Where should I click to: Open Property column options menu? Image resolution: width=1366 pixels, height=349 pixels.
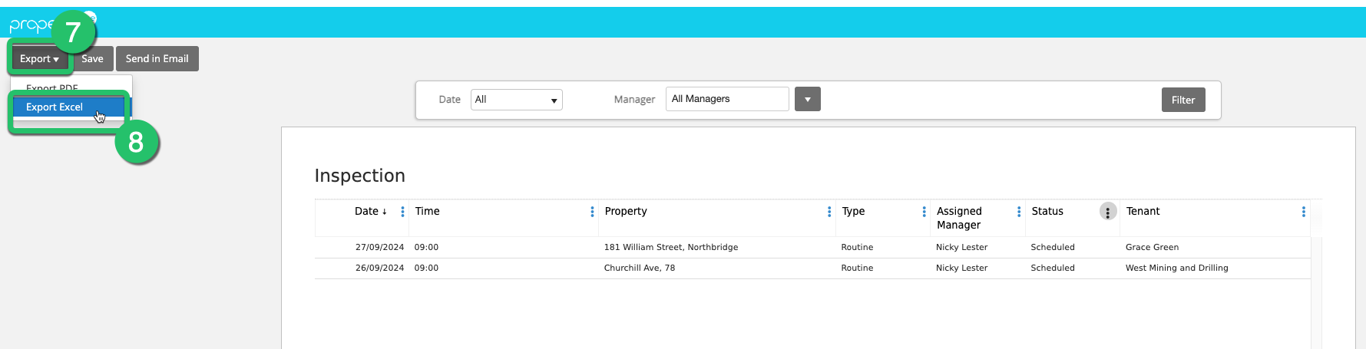pos(829,212)
